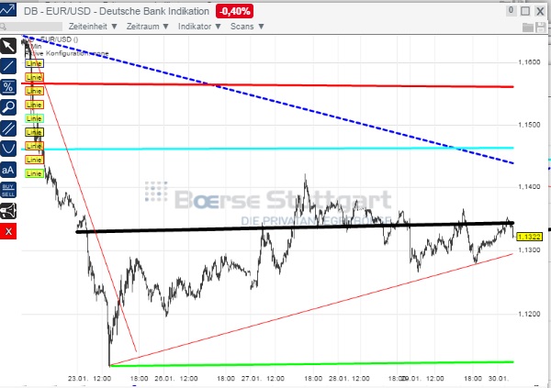Click the green horizontal support line
This screenshot has height=388, width=551.
pyautogui.click(x=311, y=364)
